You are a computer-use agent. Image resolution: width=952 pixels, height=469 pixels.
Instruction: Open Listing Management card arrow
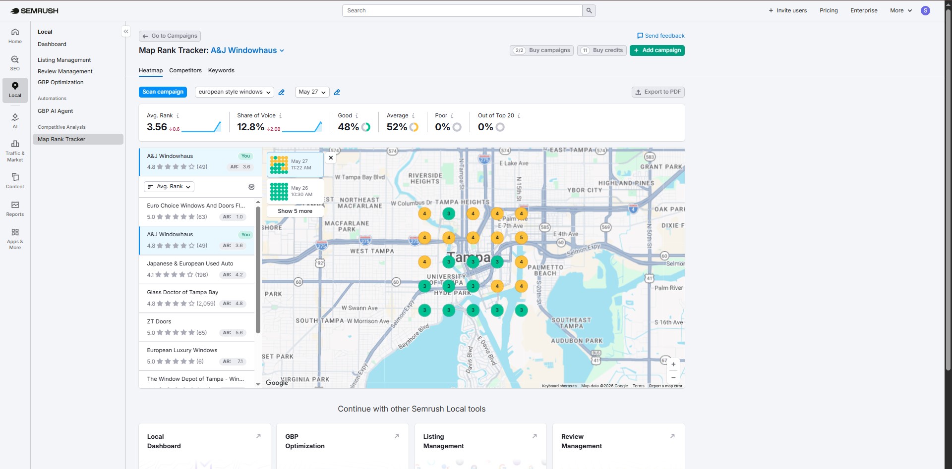pos(535,436)
